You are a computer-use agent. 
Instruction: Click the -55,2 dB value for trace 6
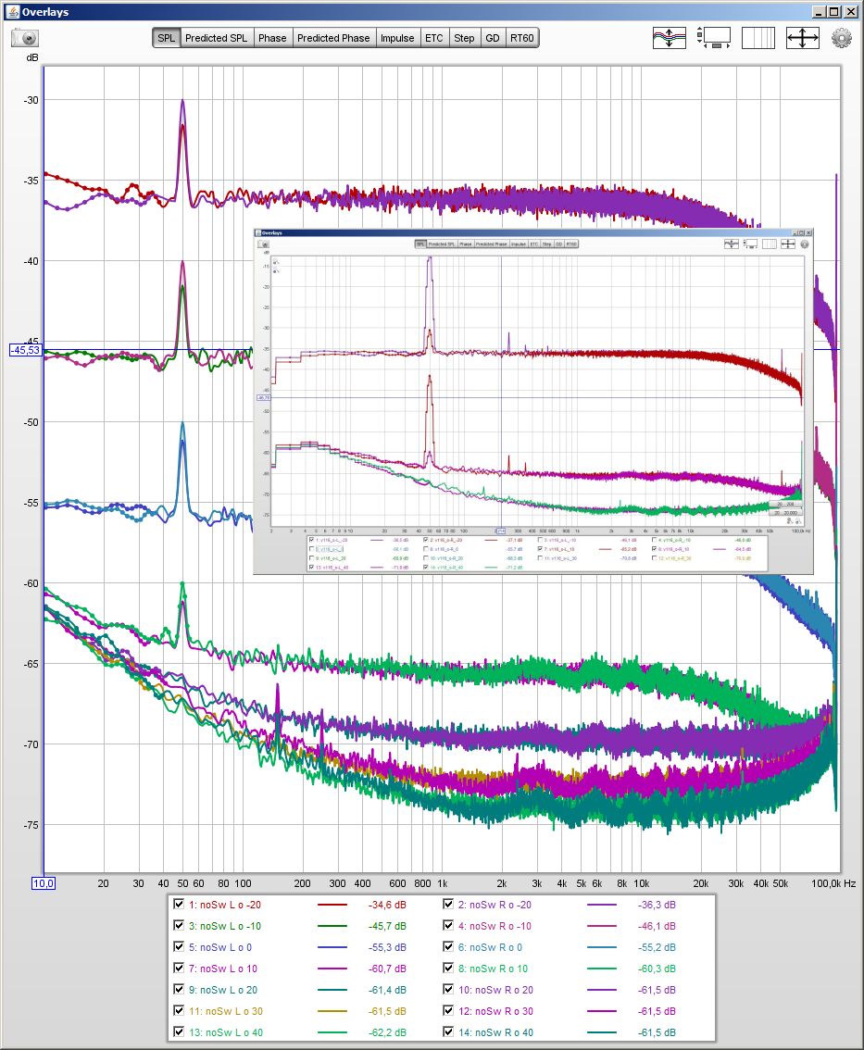click(x=657, y=947)
